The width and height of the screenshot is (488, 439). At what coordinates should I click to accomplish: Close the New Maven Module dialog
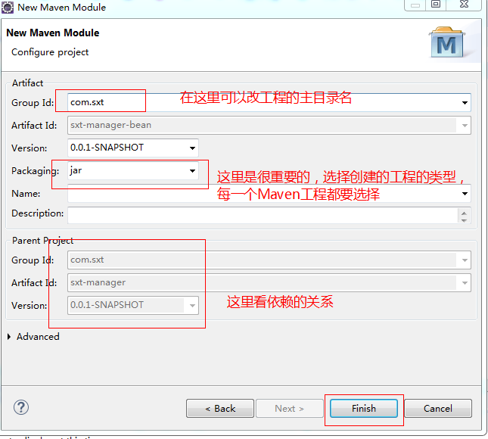click(464, 5)
